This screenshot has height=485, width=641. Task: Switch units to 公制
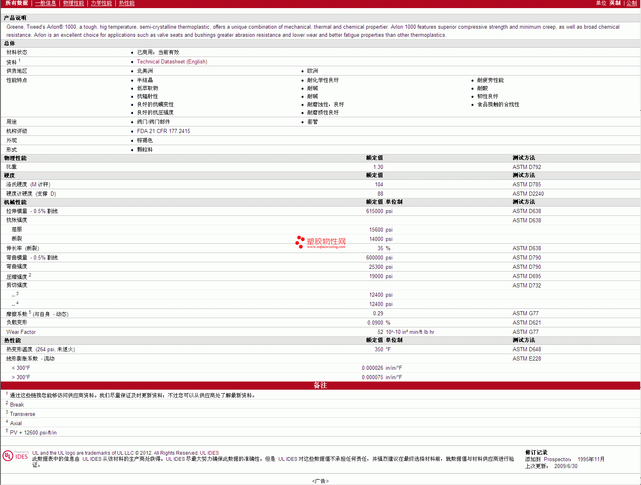[x=632, y=3]
